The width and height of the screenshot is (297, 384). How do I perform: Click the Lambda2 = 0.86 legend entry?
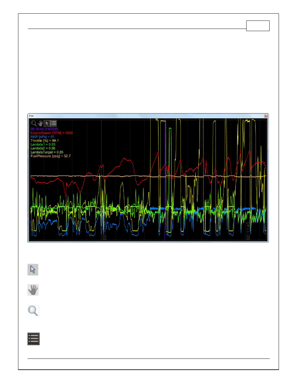click(x=43, y=148)
